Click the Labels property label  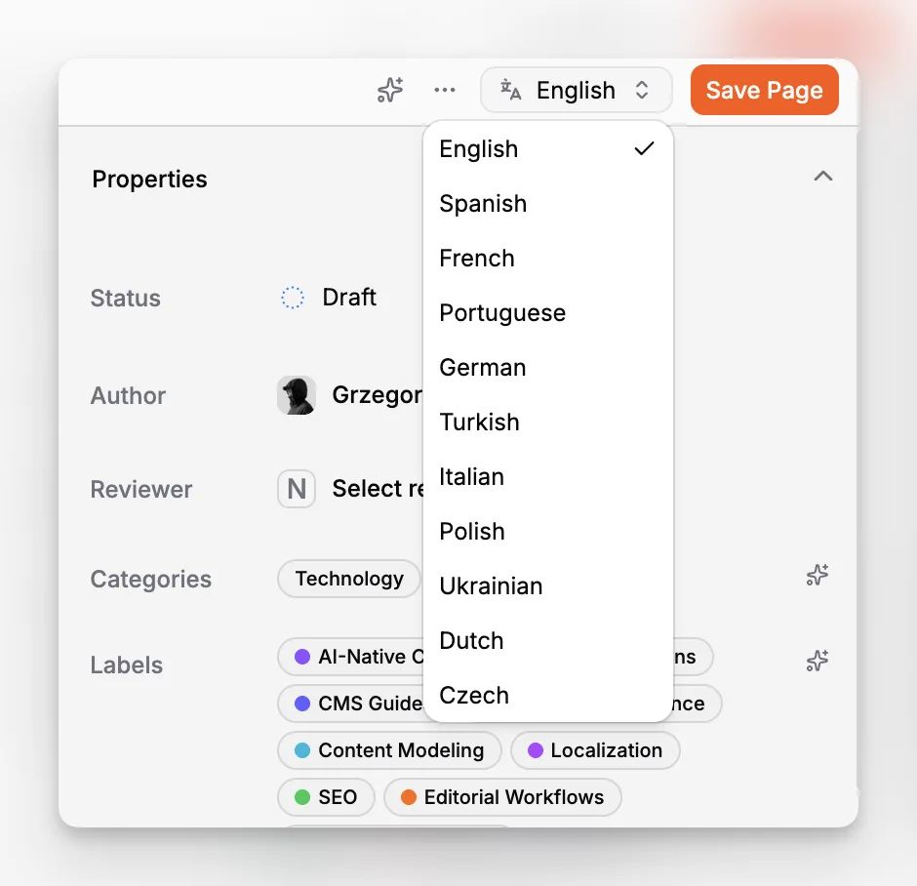click(x=126, y=664)
